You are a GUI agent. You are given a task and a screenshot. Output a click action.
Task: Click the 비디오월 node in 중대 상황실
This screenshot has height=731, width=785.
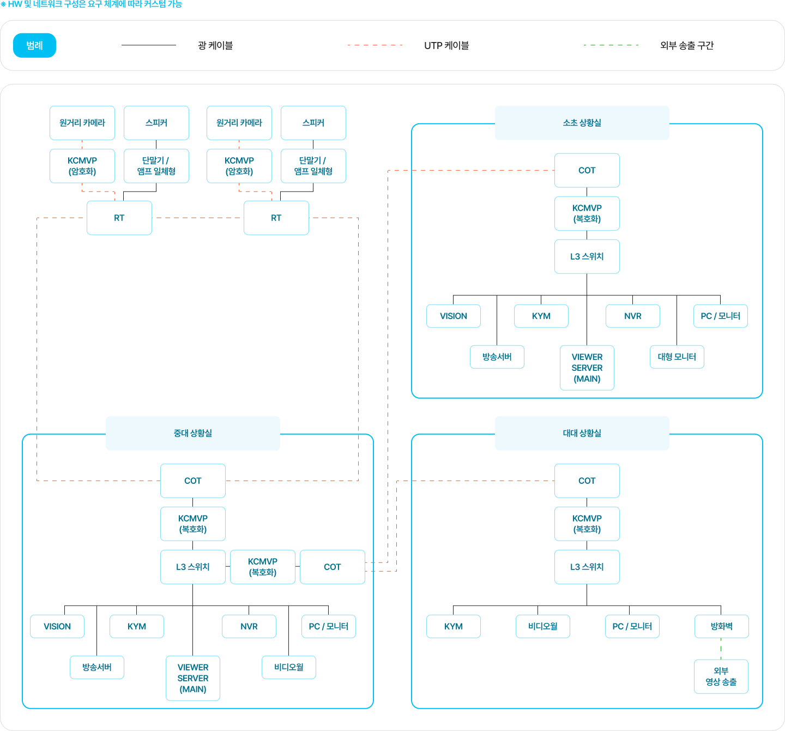point(288,667)
